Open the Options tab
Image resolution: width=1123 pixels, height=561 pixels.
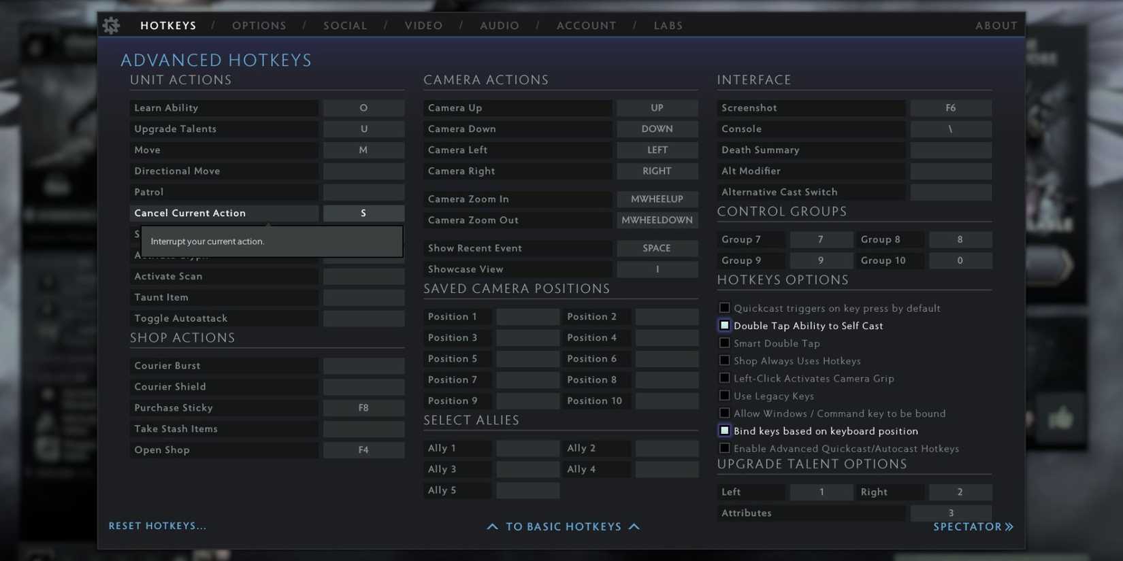(259, 25)
